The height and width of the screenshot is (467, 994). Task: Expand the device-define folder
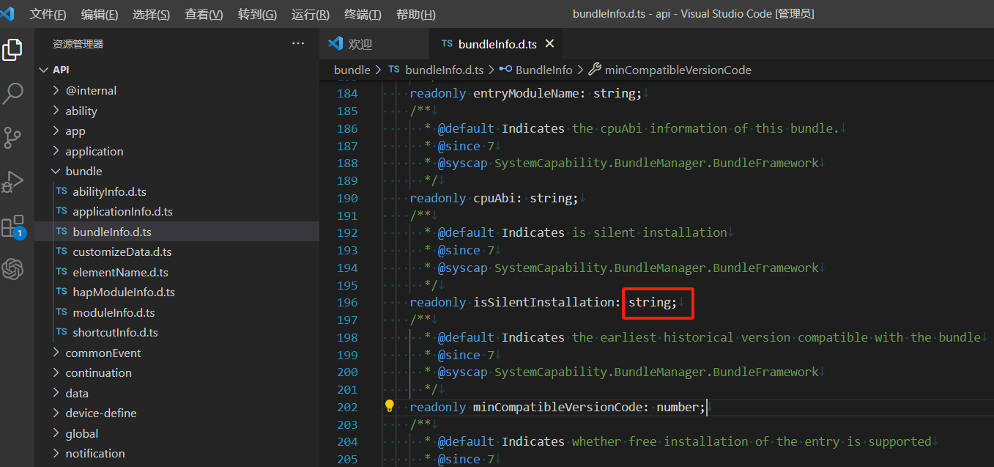pos(177,413)
